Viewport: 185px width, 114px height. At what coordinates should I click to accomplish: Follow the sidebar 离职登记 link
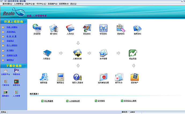tap(10, 60)
